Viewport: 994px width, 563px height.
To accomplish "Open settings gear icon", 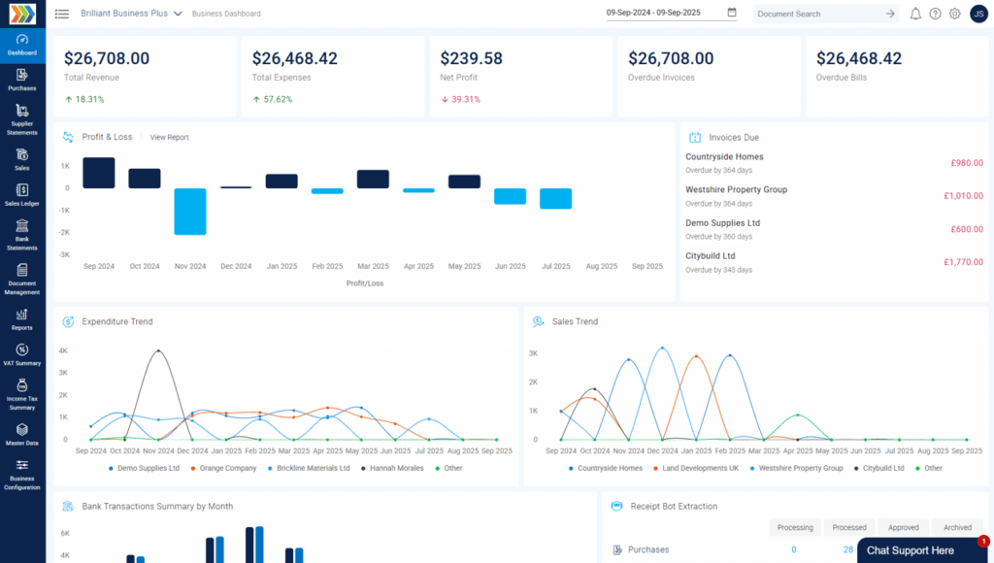I will (x=955, y=14).
